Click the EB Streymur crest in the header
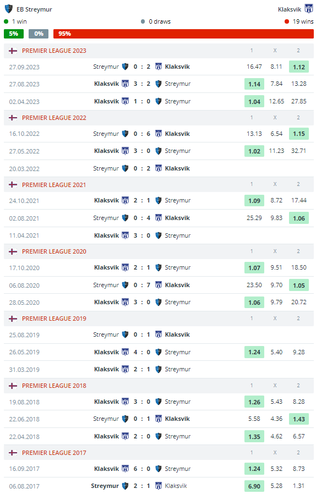Viewport: 316px width, 494px height. [x=8, y=9]
